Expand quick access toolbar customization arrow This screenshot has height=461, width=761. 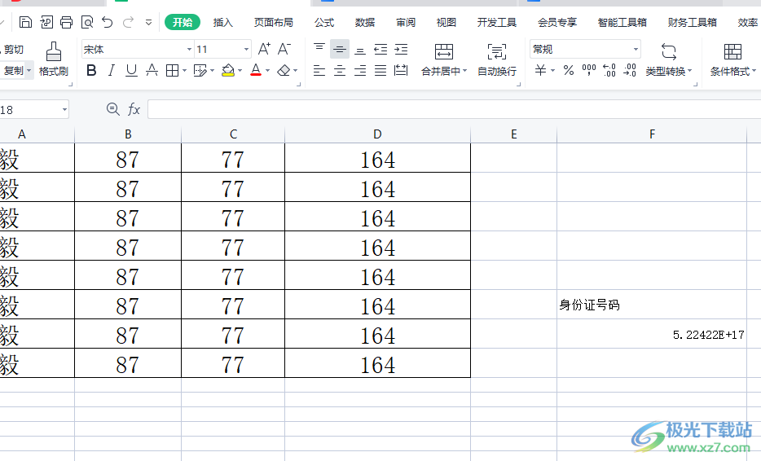click(148, 22)
